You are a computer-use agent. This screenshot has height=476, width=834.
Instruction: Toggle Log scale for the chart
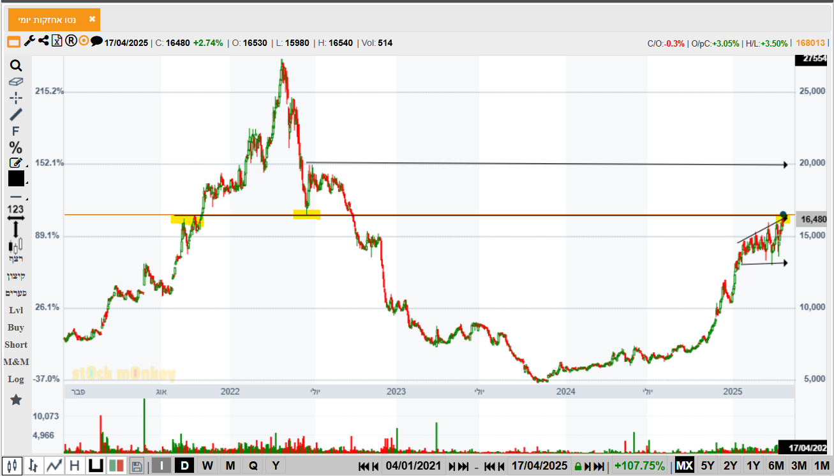click(16, 379)
